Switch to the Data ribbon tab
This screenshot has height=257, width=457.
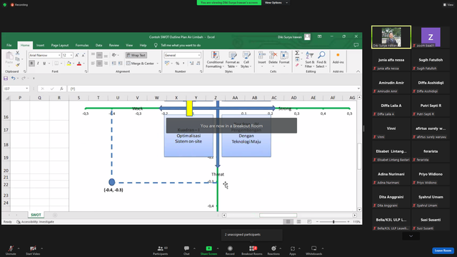[99, 45]
